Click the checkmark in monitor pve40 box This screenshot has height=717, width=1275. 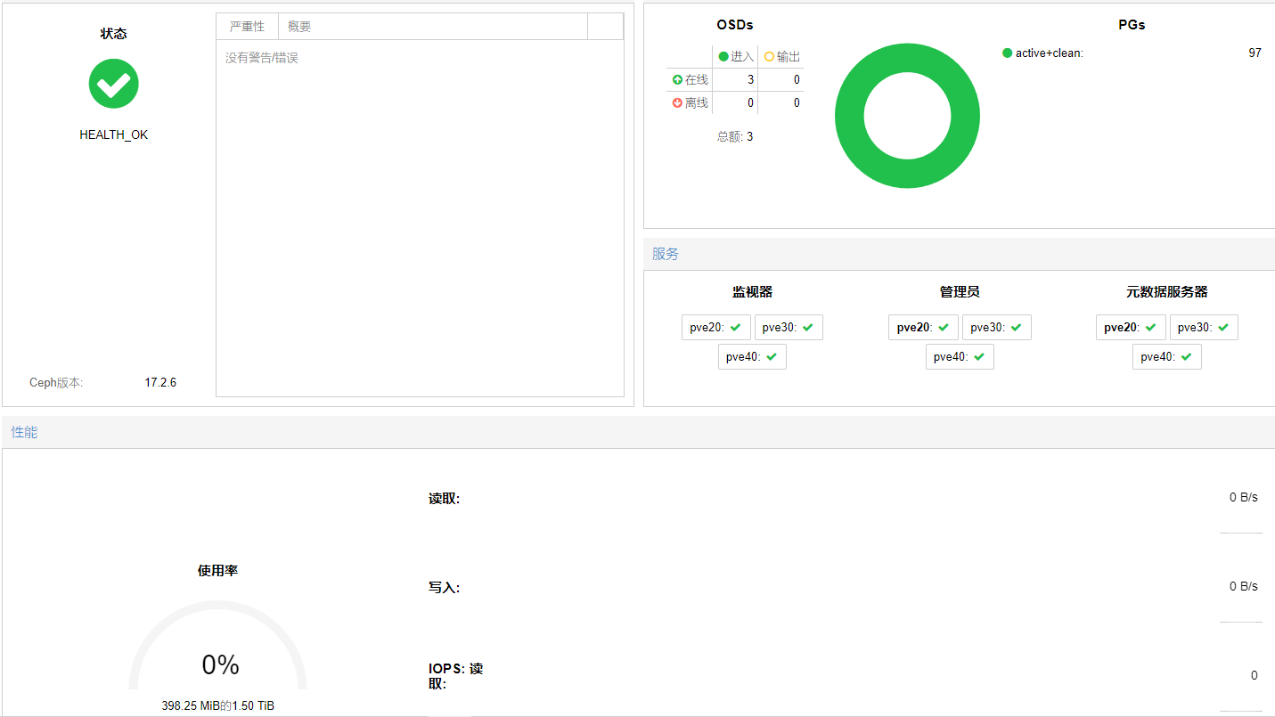point(772,356)
